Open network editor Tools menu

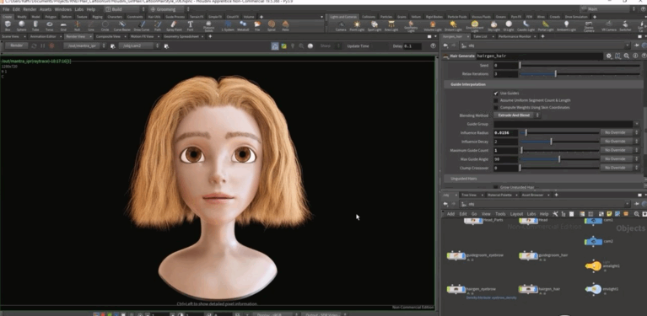(500, 214)
